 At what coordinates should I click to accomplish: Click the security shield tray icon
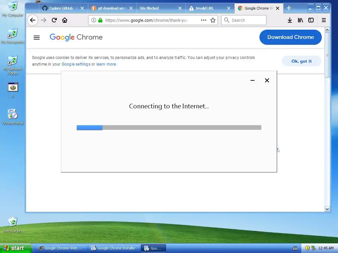tap(307, 248)
